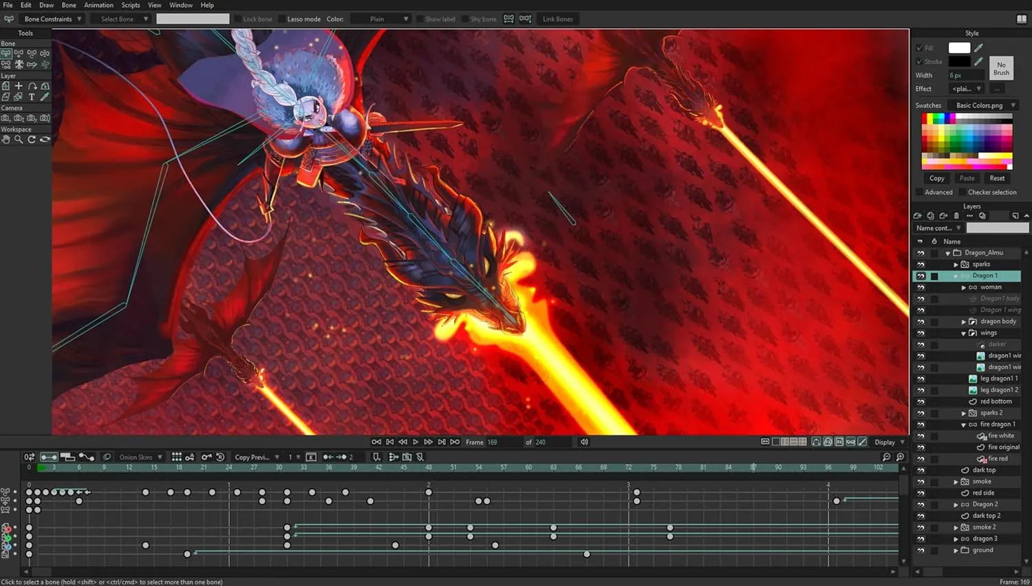Expand the woman layer group
The image size is (1032, 586).
click(x=963, y=287)
